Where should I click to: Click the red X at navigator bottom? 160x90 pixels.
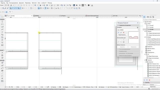[x=149, y=80]
